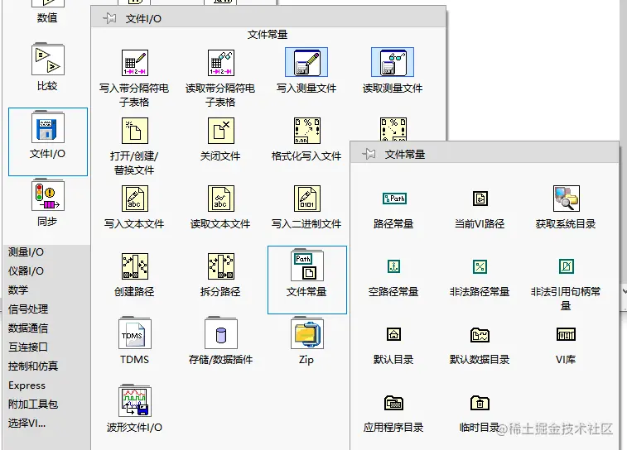Open the 存储/数据插件 subpalette
This screenshot has height=450, width=627.
pos(220,333)
